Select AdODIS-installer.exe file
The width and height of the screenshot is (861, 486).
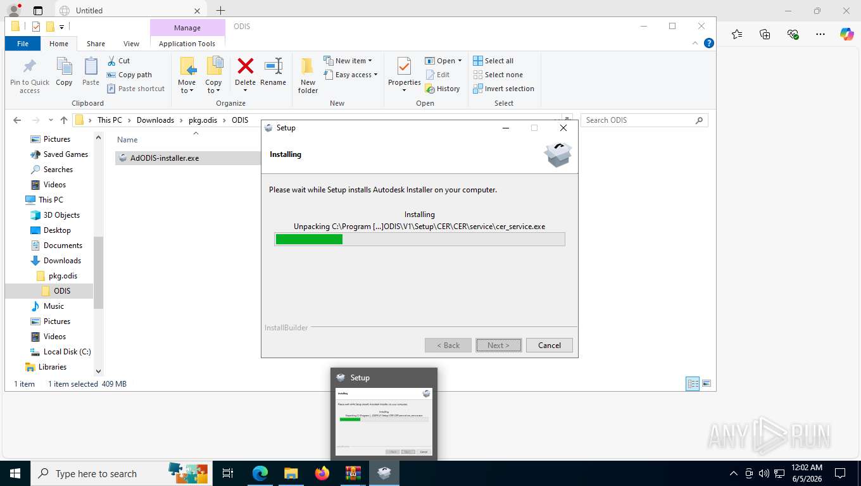[x=164, y=158]
